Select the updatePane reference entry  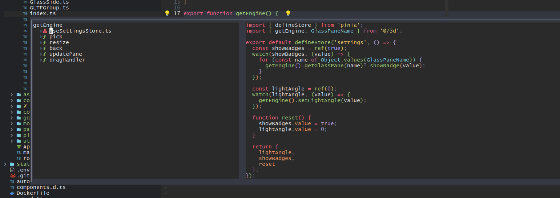(x=65, y=54)
